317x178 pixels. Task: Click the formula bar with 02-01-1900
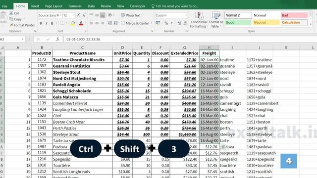pyautogui.click(x=190, y=39)
